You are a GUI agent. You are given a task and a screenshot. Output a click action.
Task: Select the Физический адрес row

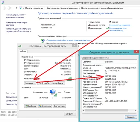[x=109, y=71]
